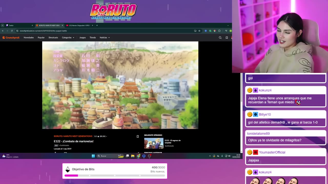Open File Explorer from the taskbar

[133, 156]
